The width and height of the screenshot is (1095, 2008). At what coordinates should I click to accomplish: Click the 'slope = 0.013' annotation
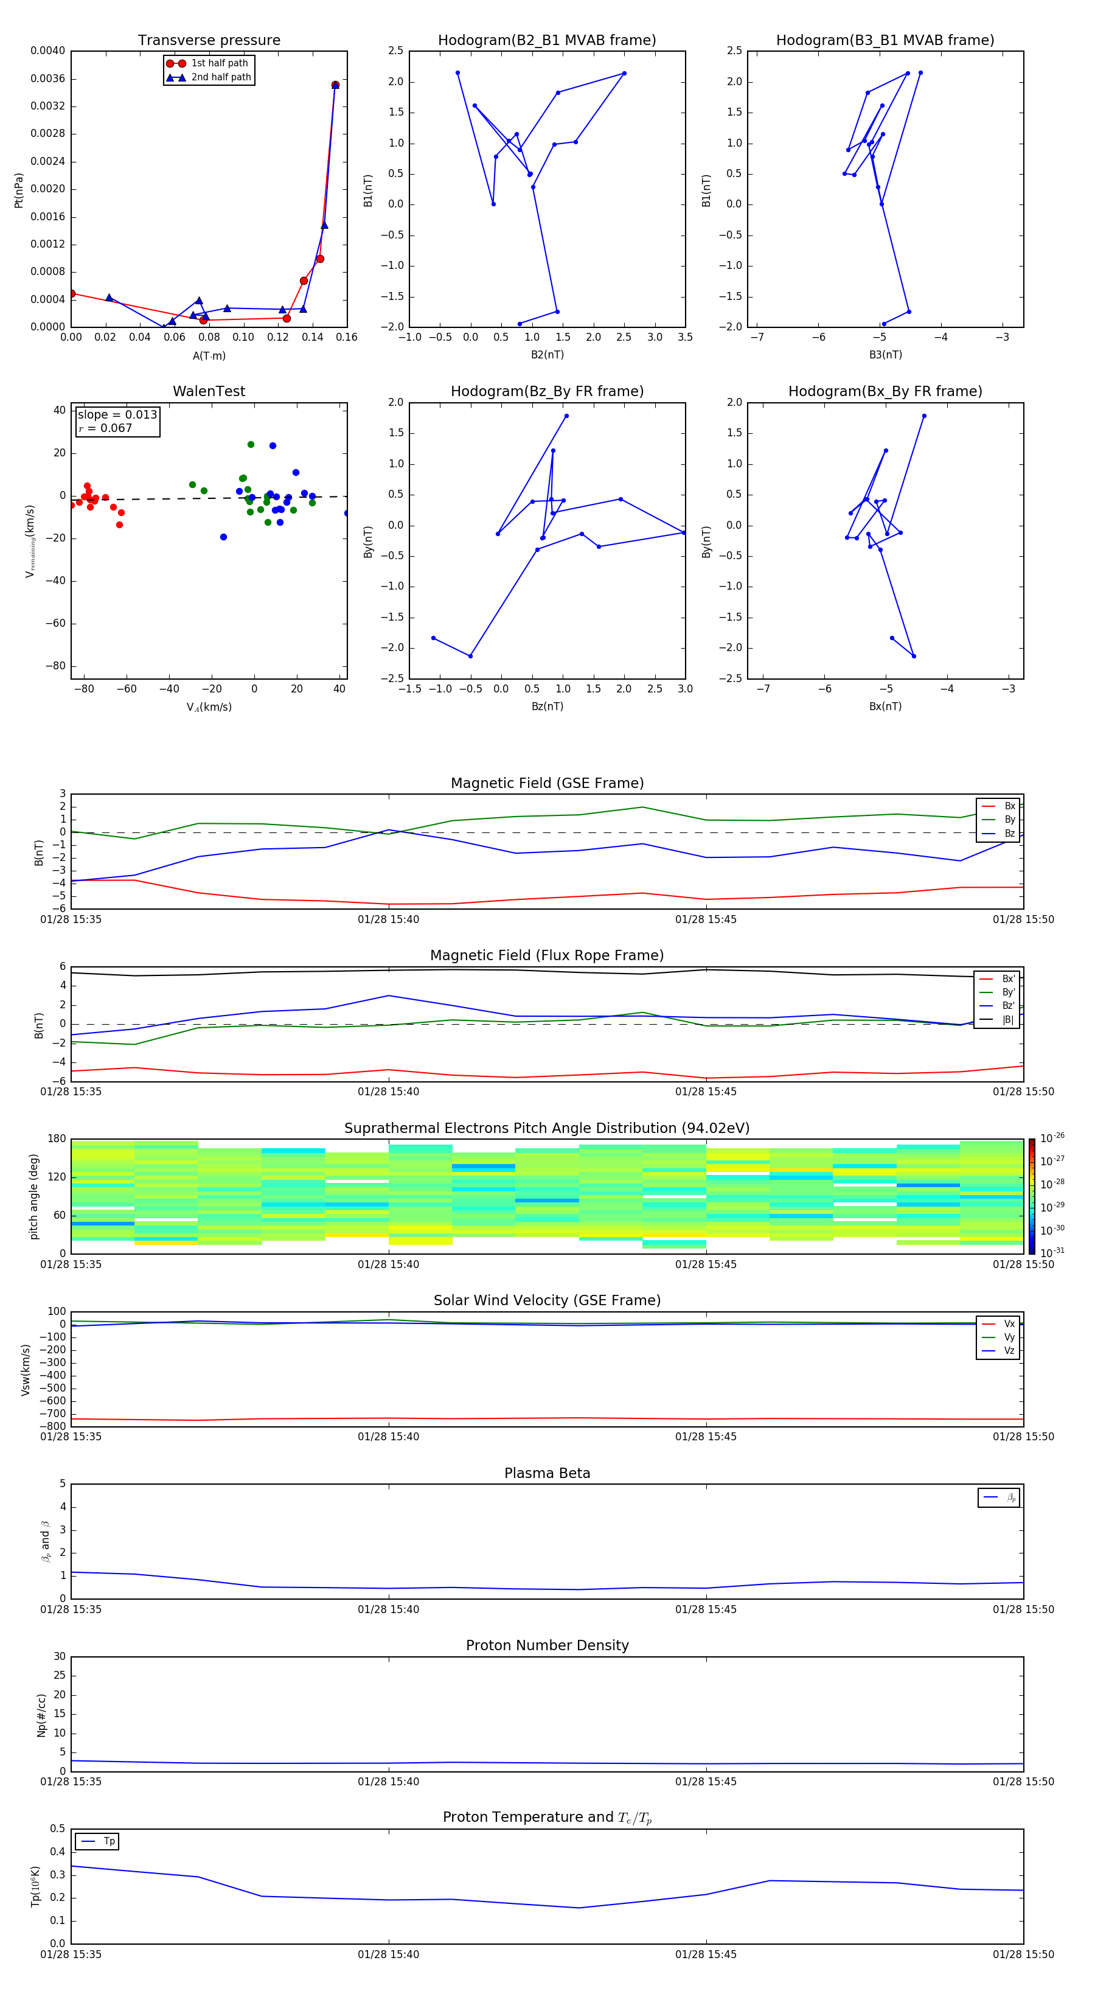point(117,415)
